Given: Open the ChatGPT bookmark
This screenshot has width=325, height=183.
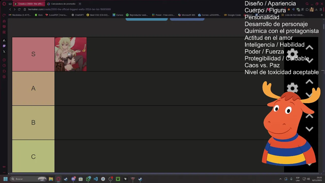Looking at the screenshot, I should click(78, 15).
